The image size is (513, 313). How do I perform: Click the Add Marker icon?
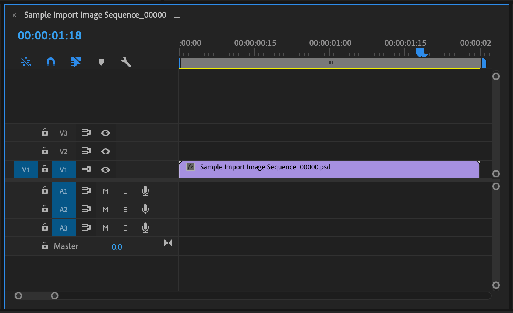101,62
